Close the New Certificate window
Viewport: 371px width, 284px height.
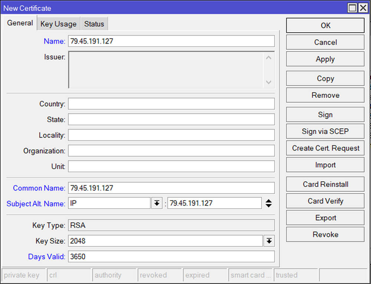tap(363, 8)
